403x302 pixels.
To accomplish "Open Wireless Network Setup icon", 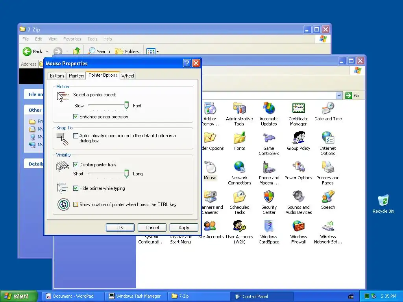I will pyautogui.click(x=328, y=232).
